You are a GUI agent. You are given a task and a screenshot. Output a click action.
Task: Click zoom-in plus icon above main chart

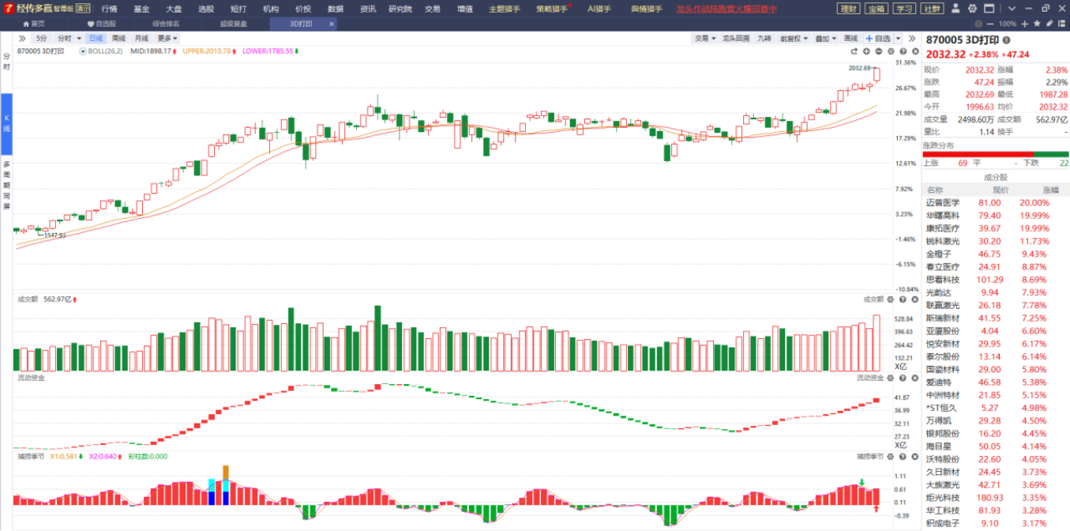click(x=866, y=51)
